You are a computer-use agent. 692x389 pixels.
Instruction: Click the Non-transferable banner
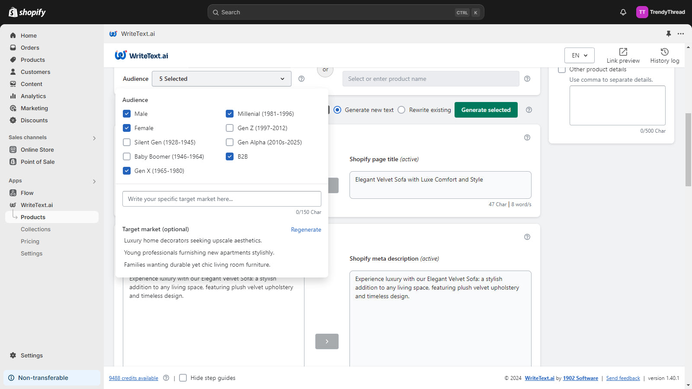click(52, 378)
